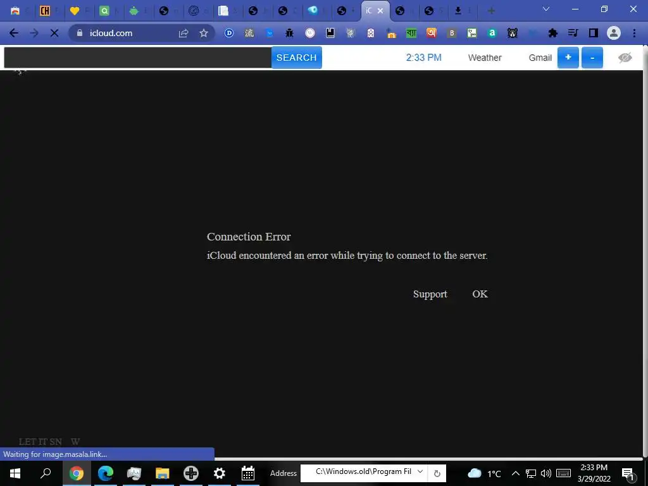This screenshot has height=486, width=648.
Task: Click the share page icon in address bar
Action: (184, 33)
